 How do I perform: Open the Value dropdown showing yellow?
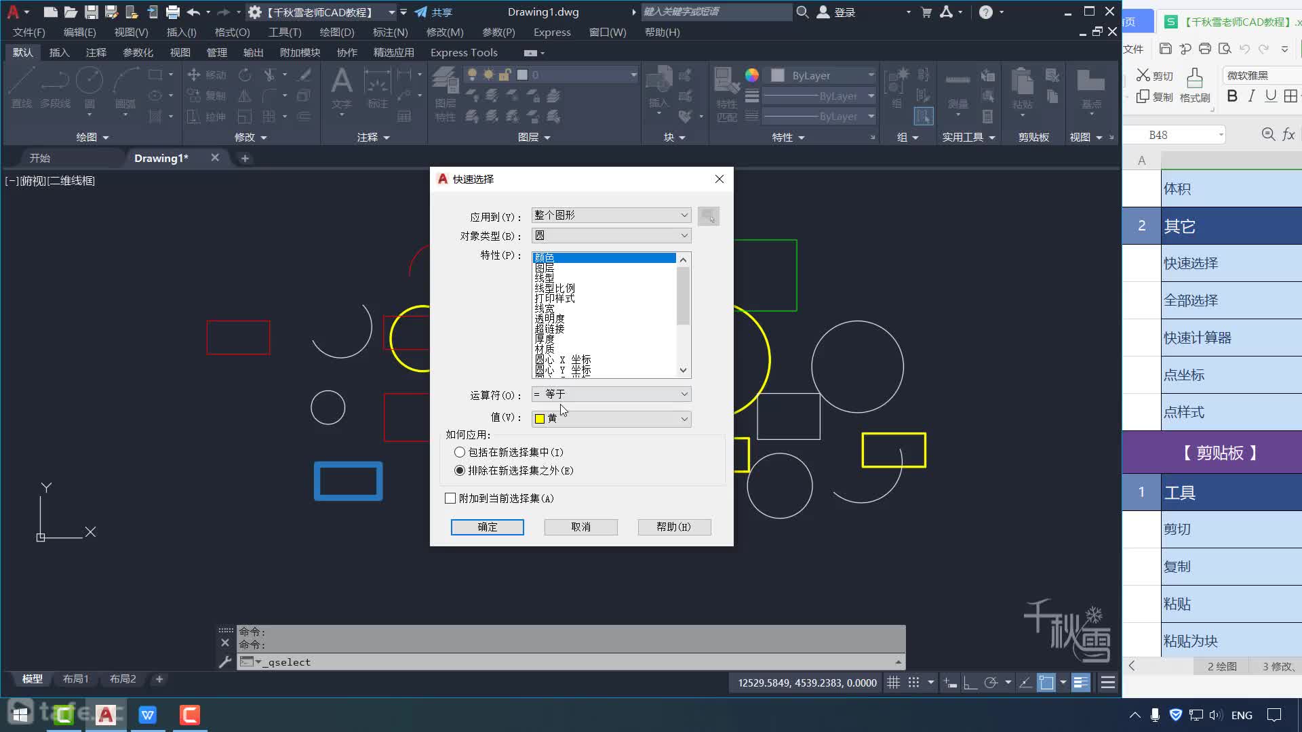click(x=611, y=419)
